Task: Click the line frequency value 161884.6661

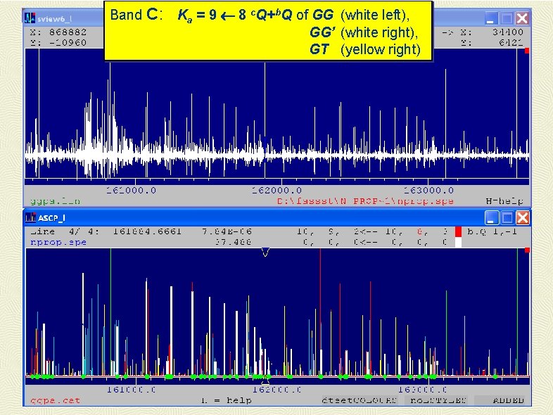Action: (147, 231)
